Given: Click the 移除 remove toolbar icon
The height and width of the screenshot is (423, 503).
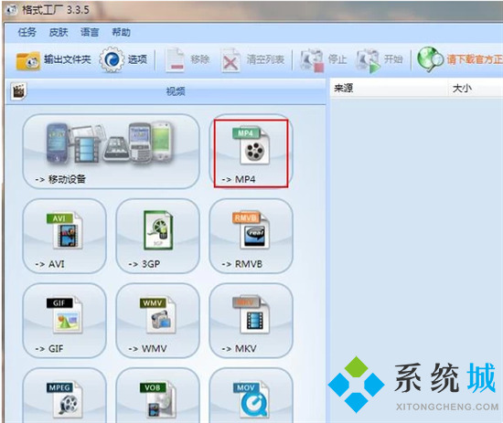Looking at the screenshot, I should (176, 59).
